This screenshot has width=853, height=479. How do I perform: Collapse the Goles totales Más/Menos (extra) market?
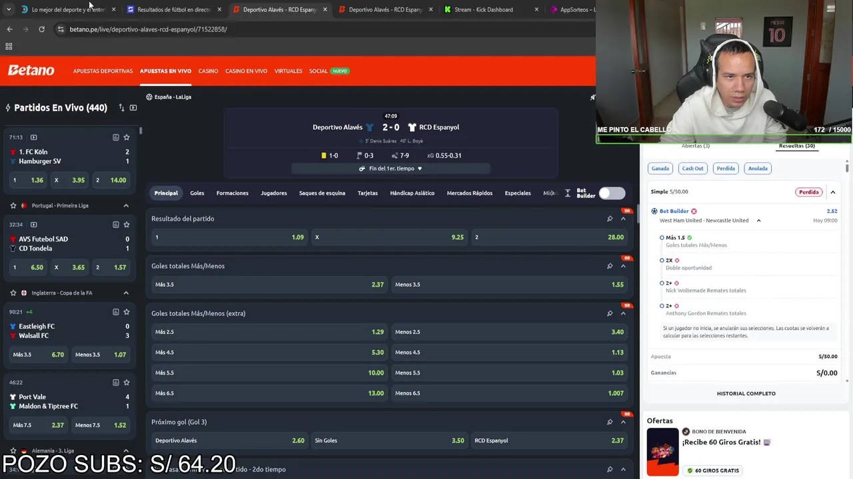pyautogui.click(x=623, y=313)
